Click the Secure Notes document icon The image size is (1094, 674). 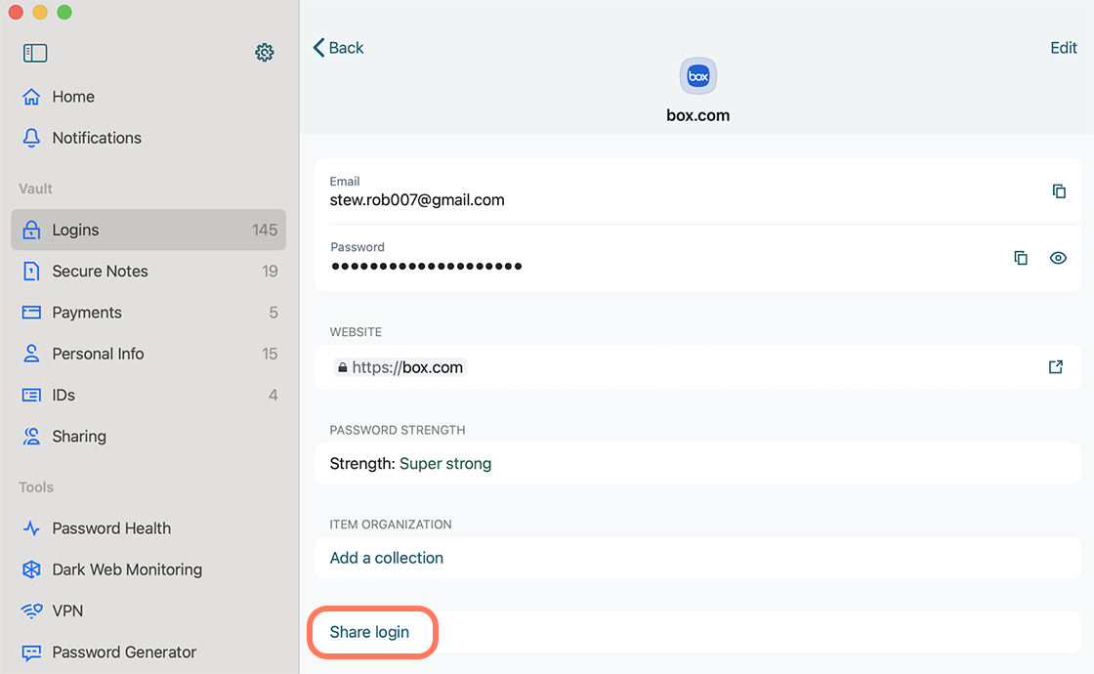pos(31,271)
